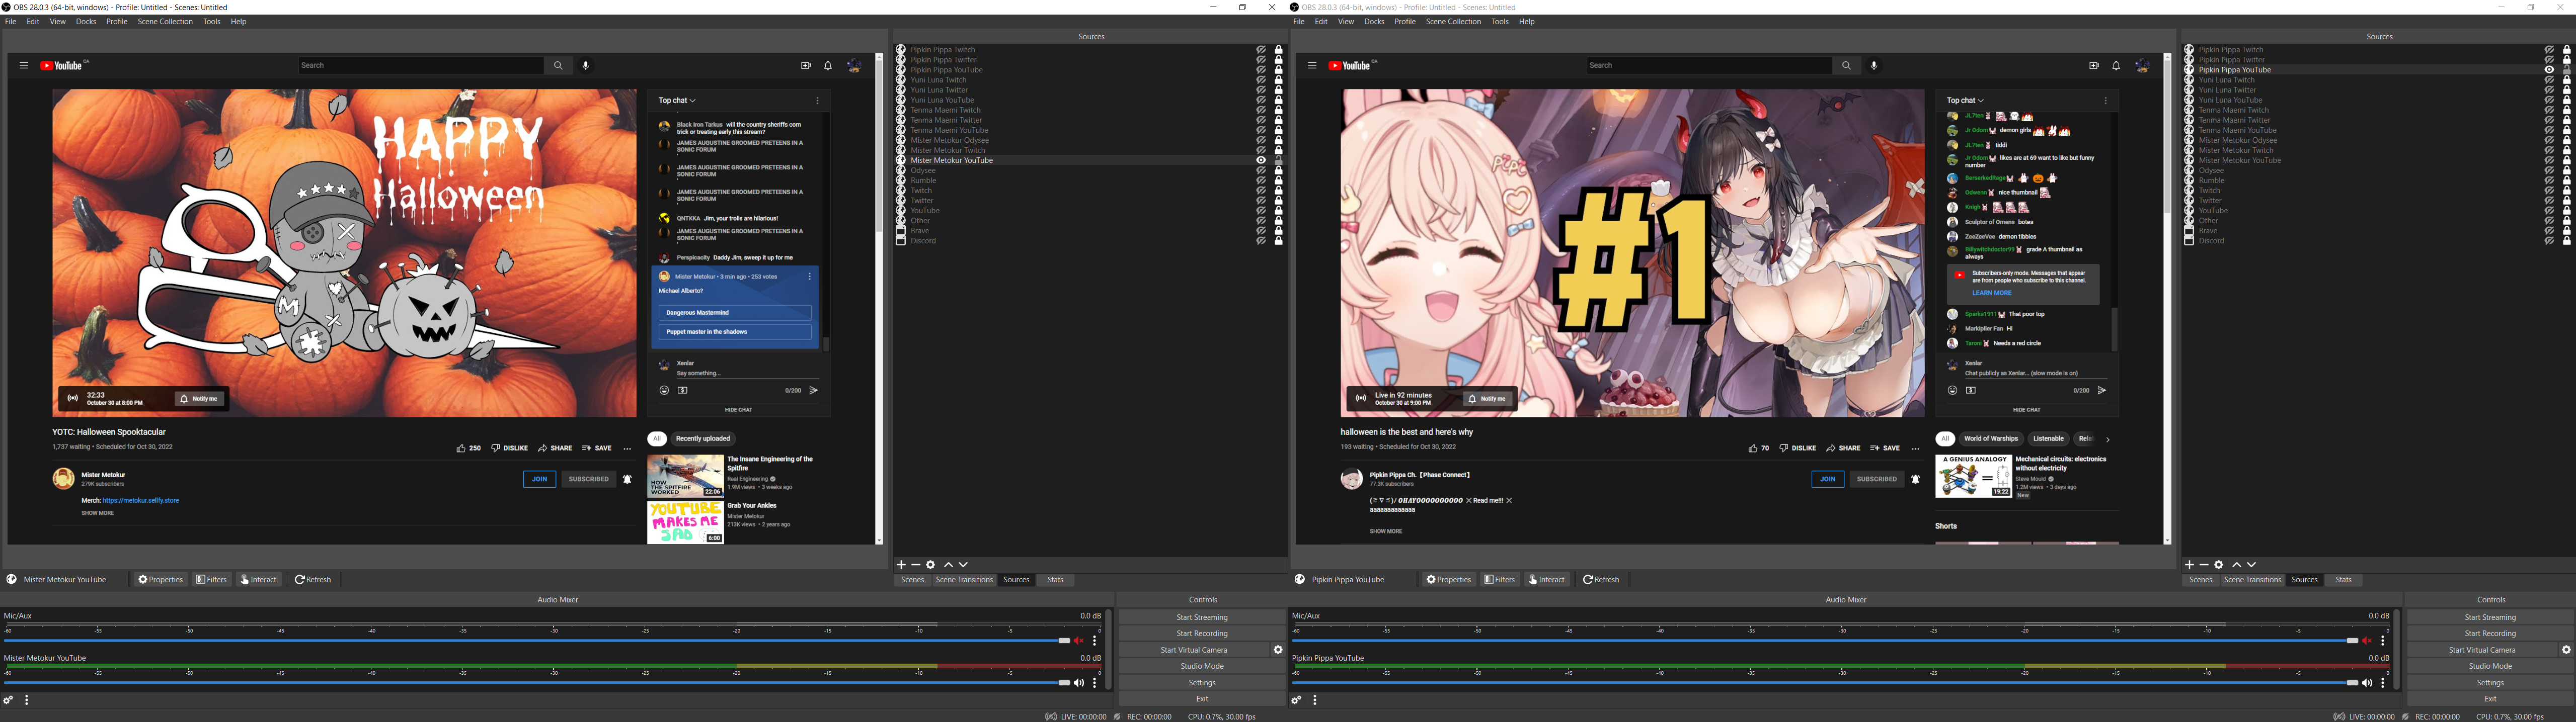
Task: Click voice search microphone in right preview
Action: pos(1874,66)
